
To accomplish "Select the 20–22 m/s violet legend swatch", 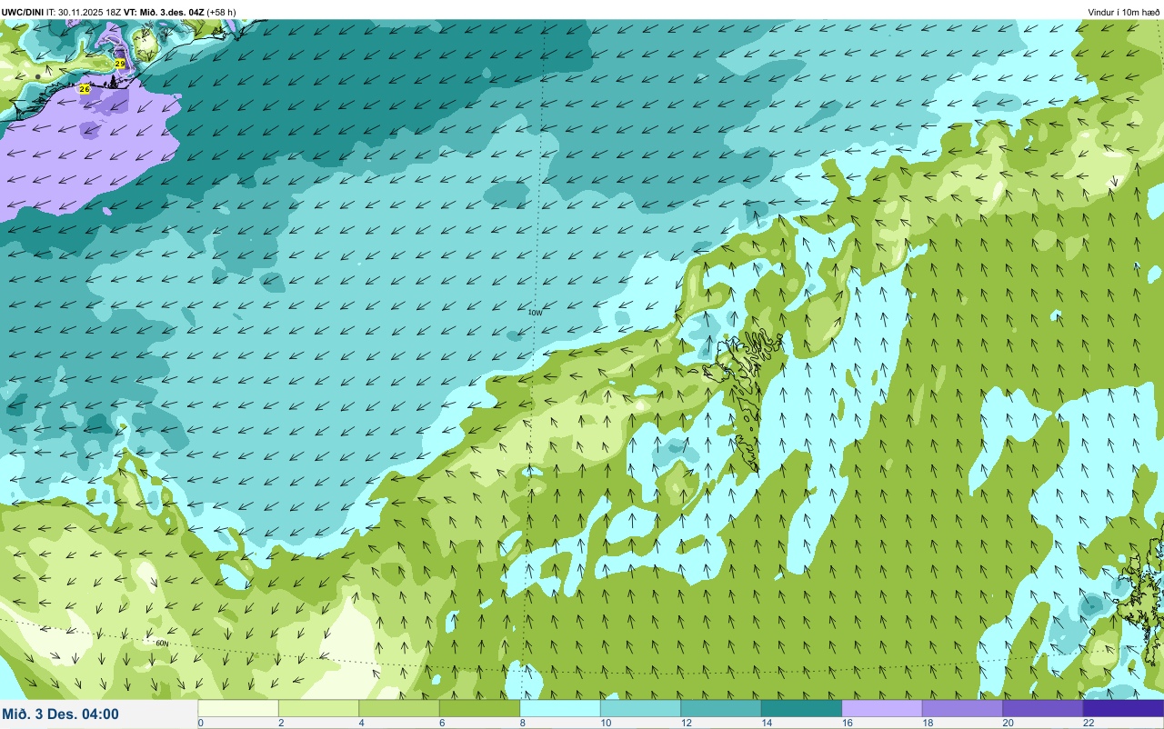I will (1043, 708).
